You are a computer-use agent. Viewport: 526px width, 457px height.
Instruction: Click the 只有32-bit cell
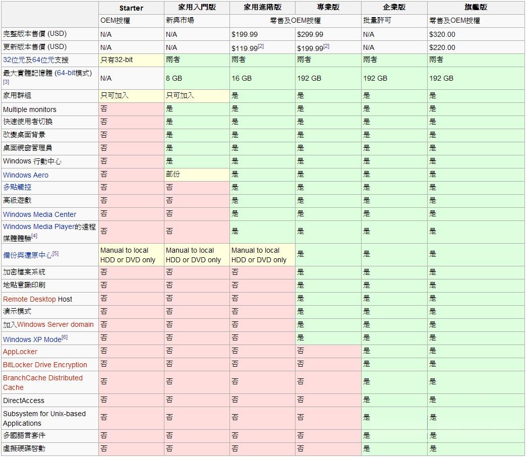click(131, 60)
